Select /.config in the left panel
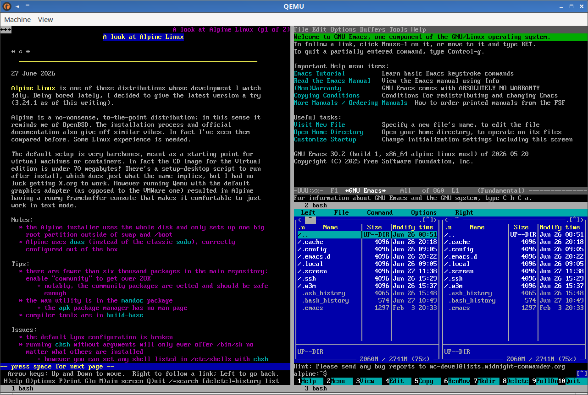Viewport: 588px width, 395px height. coord(367,249)
